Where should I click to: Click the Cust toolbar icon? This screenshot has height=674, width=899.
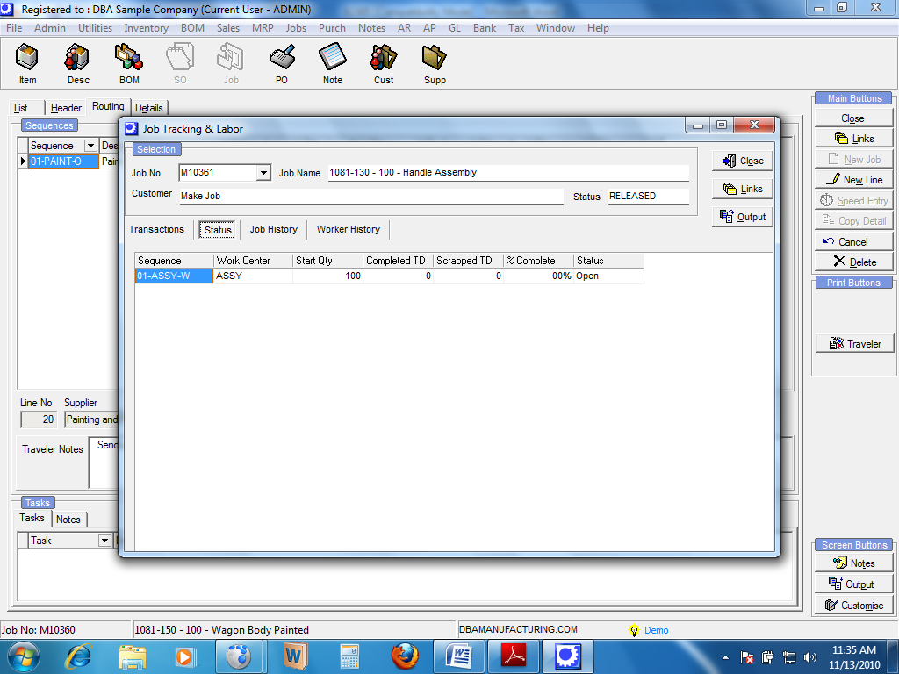point(384,65)
